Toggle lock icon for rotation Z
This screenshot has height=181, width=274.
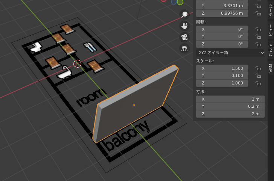(258, 44)
